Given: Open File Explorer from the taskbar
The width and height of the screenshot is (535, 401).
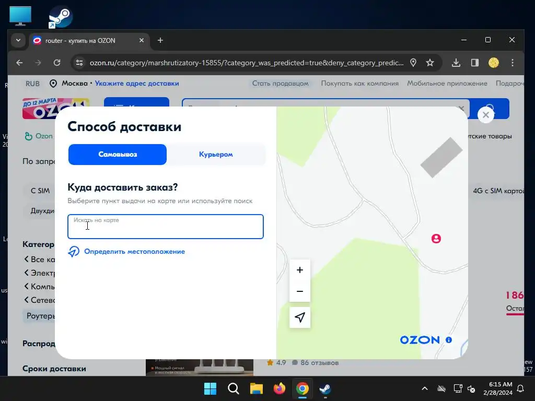Looking at the screenshot, I should tap(256, 388).
